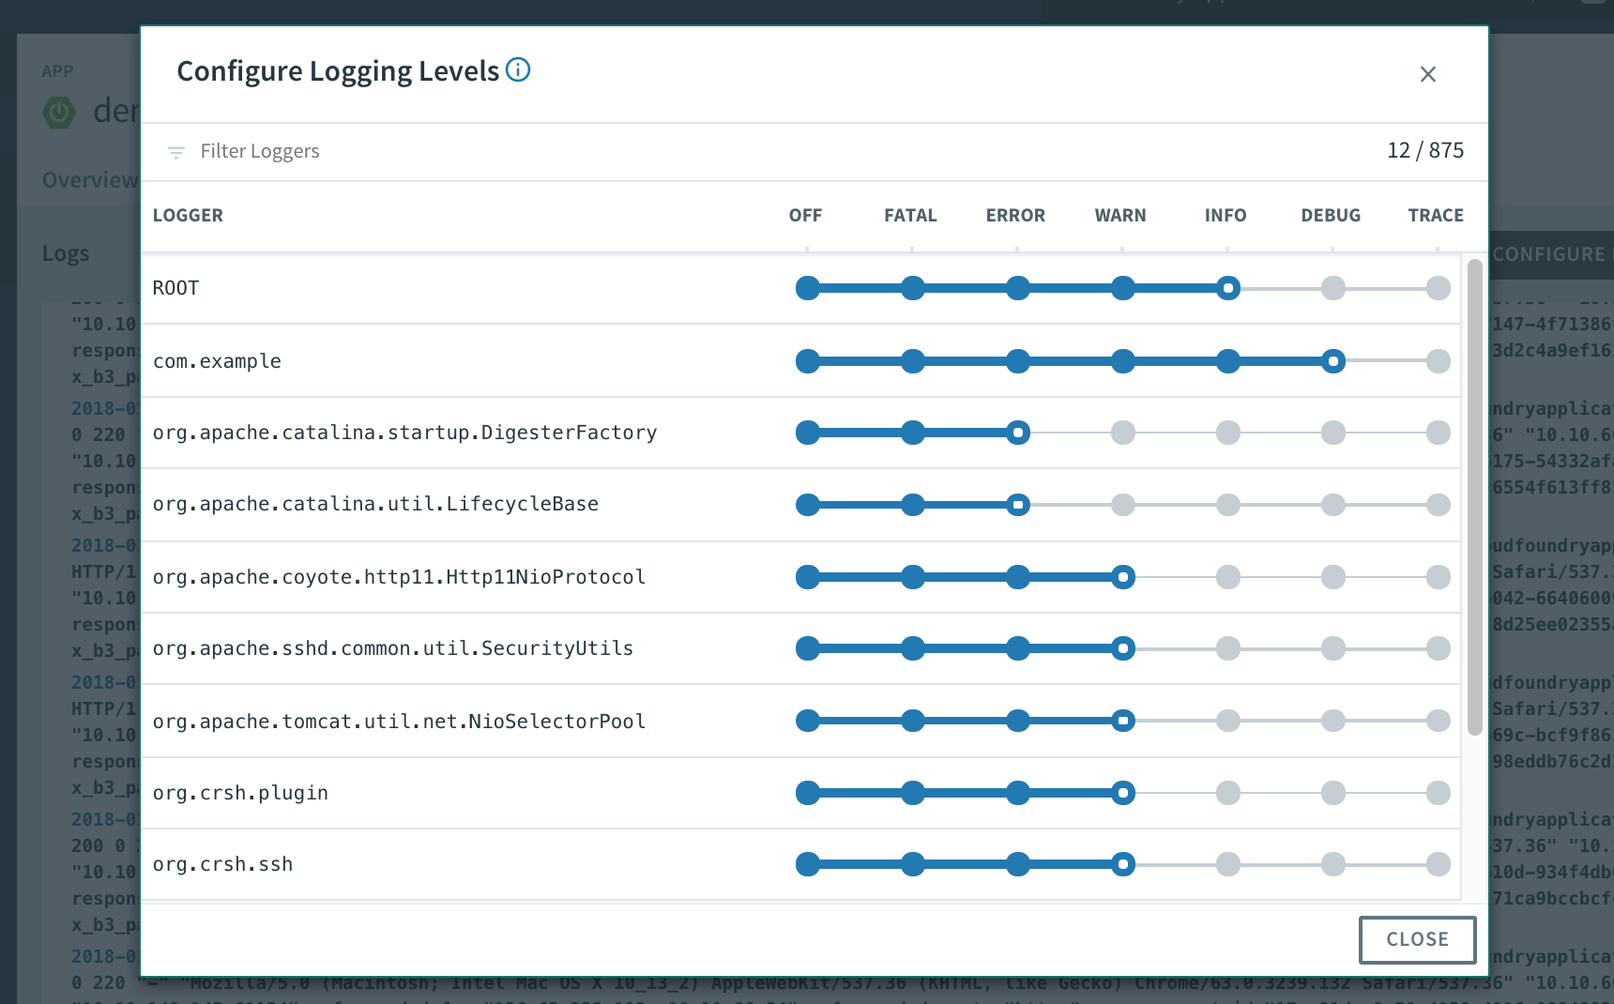Set SecurityUtils logger to TRACE
Image resolution: width=1614 pixels, height=1004 pixels.
[1439, 648]
